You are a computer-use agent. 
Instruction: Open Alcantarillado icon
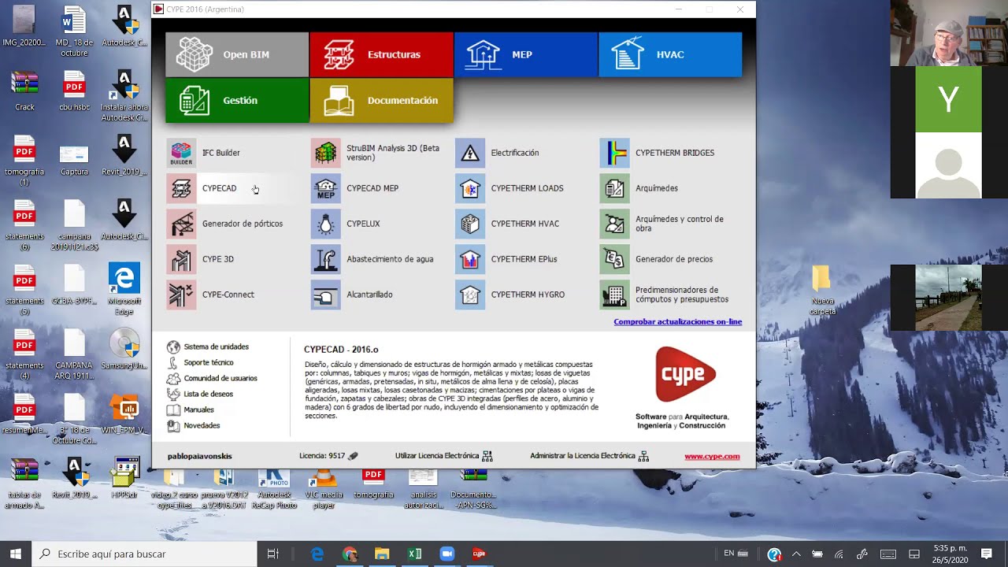tap(325, 295)
